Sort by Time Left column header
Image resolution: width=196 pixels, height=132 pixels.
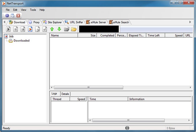155,35
